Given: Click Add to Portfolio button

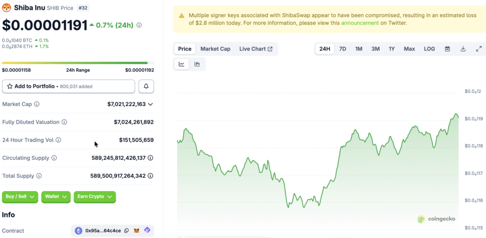Looking at the screenshot, I should click(69, 86).
